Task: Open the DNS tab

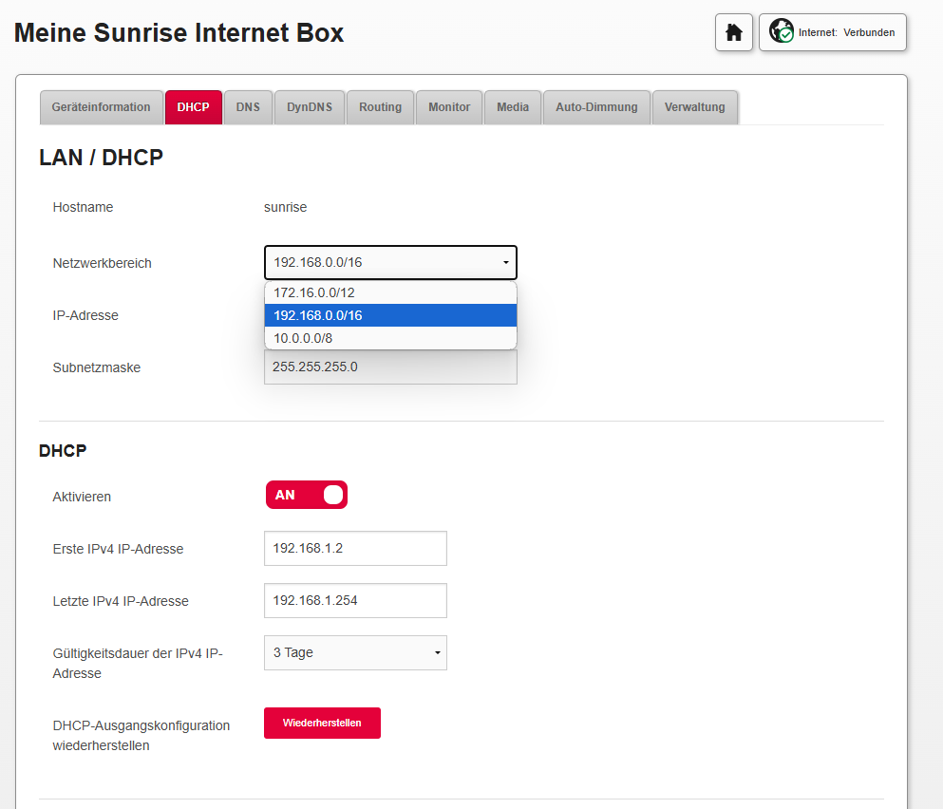Action: click(x=248, y=107)
